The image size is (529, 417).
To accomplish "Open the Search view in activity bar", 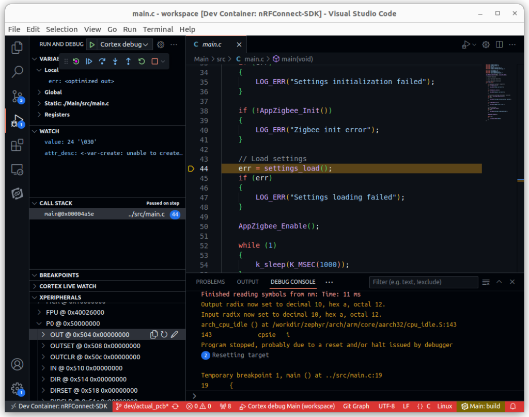I will (x=17, y=71).
